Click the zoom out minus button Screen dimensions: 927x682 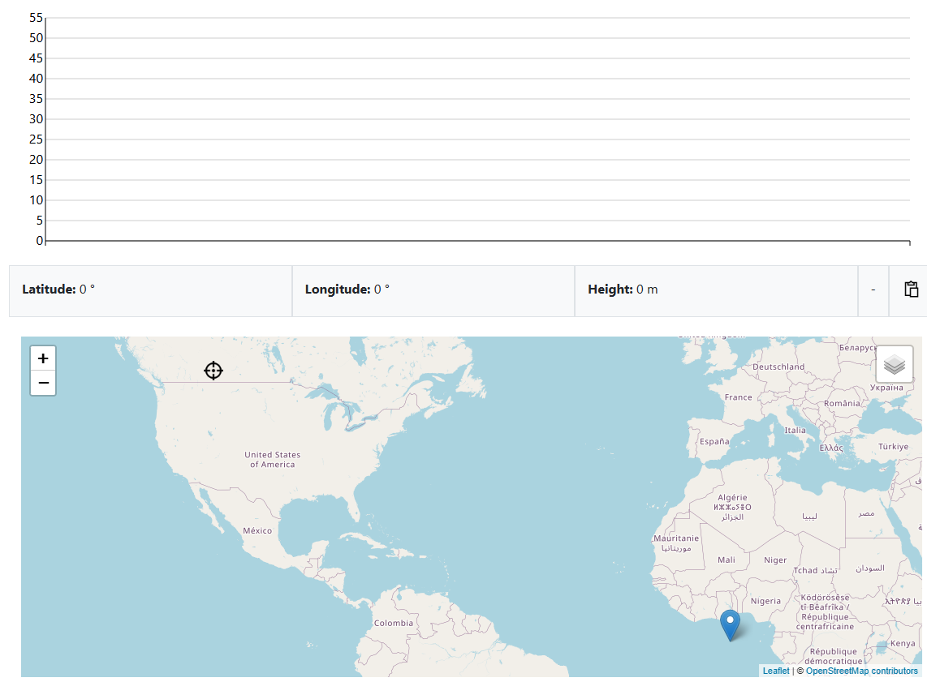[x=43, y=383]
